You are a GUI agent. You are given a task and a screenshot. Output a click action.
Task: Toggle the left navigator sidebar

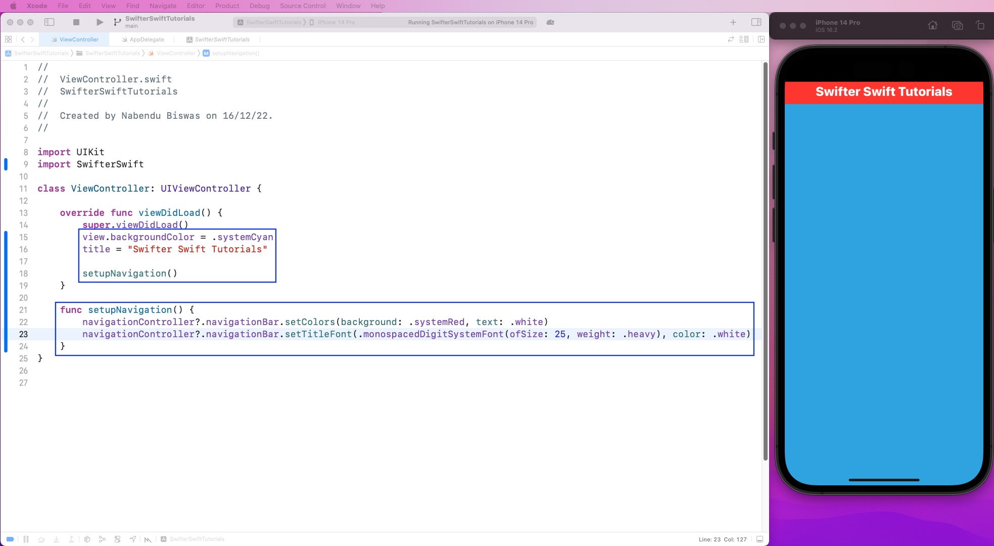point(50,22)
